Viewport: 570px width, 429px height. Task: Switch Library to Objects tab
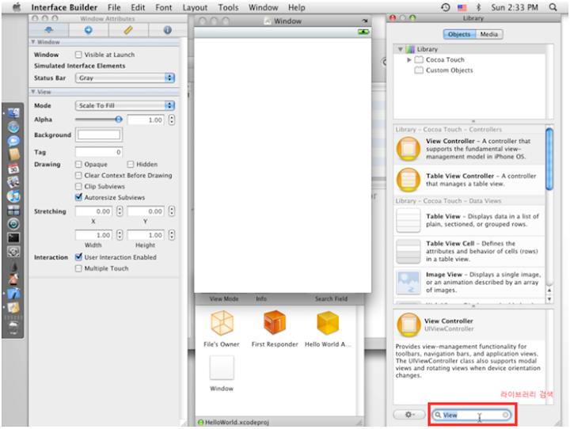tap(459, 34)
